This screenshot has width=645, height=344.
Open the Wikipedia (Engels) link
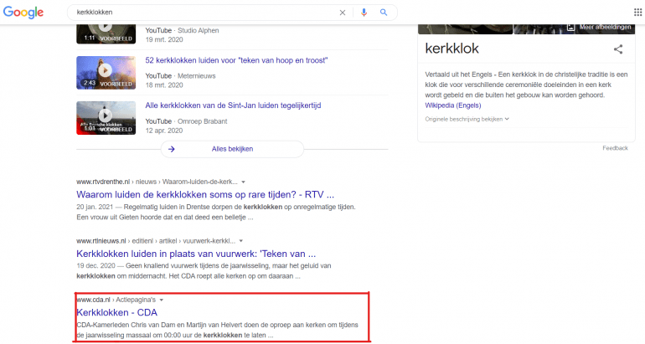pyautogui.click(x=453, y=105)
